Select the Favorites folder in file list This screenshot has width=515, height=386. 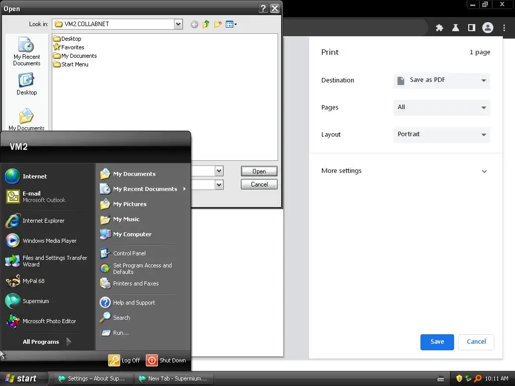pos(68,47)
